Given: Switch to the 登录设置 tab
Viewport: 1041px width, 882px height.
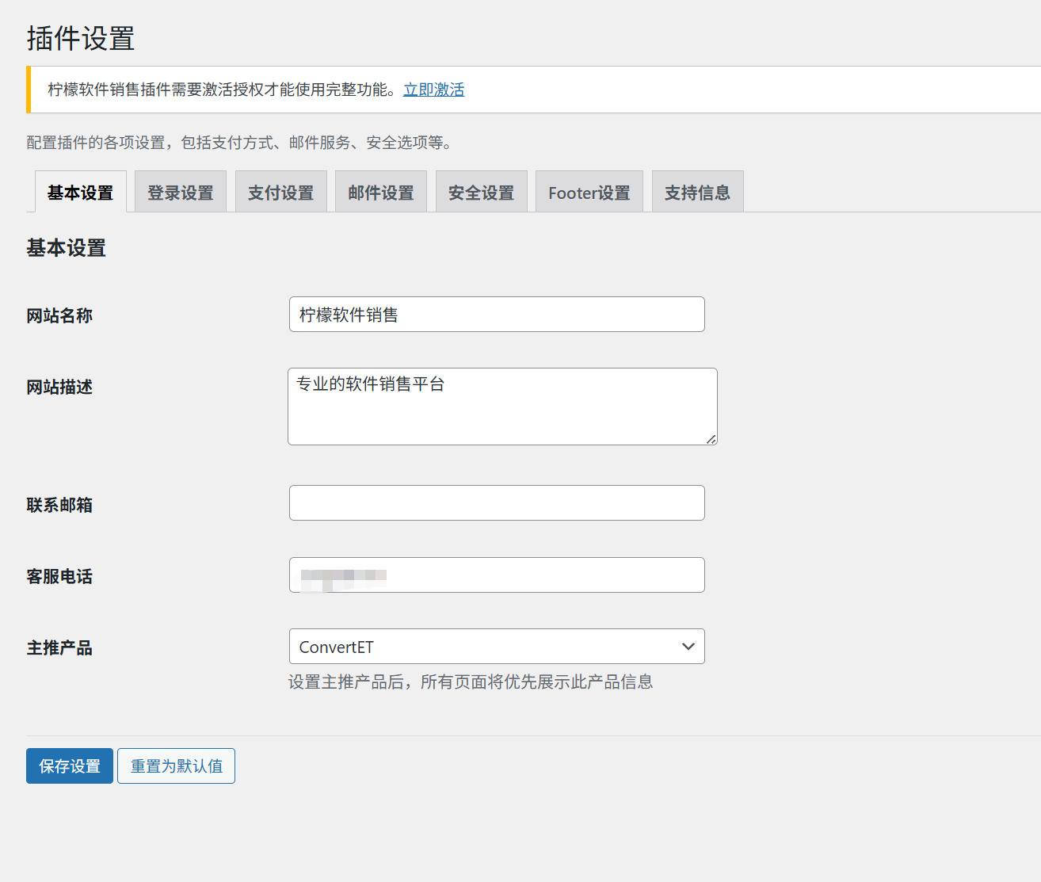Looking at the screenshot, I should pyautogui.click(x=181, y=193).
